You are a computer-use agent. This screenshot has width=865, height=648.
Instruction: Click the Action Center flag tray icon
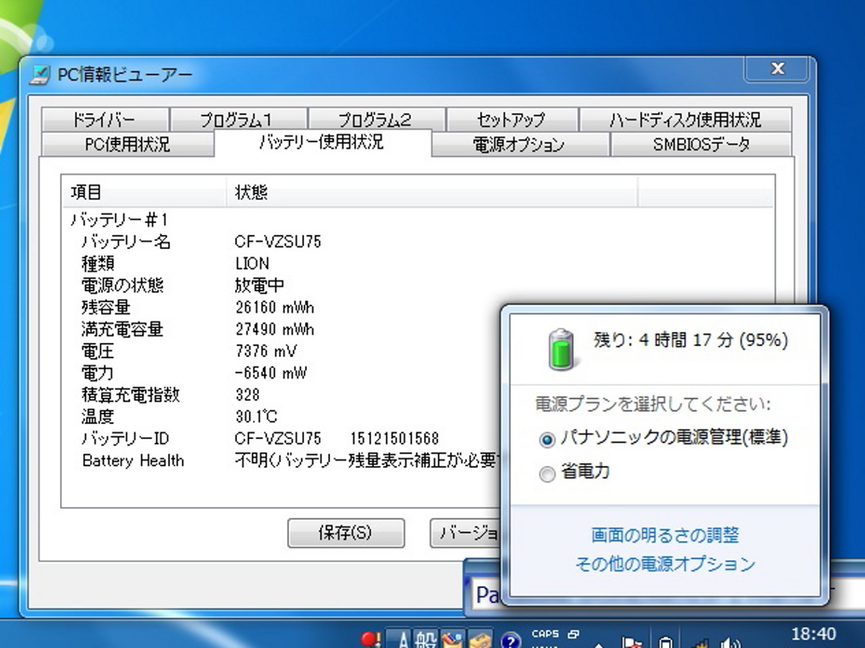click(x=632, y=639)
